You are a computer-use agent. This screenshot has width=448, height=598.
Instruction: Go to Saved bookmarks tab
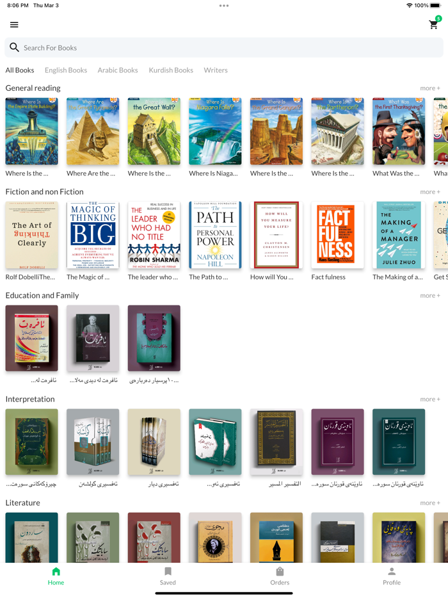(168, 576)
